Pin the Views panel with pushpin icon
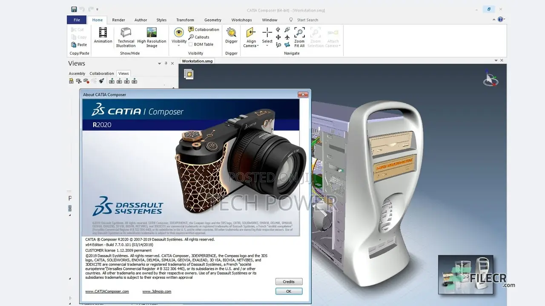The width and height of the screenshot is (545, 306). [166, 63]
